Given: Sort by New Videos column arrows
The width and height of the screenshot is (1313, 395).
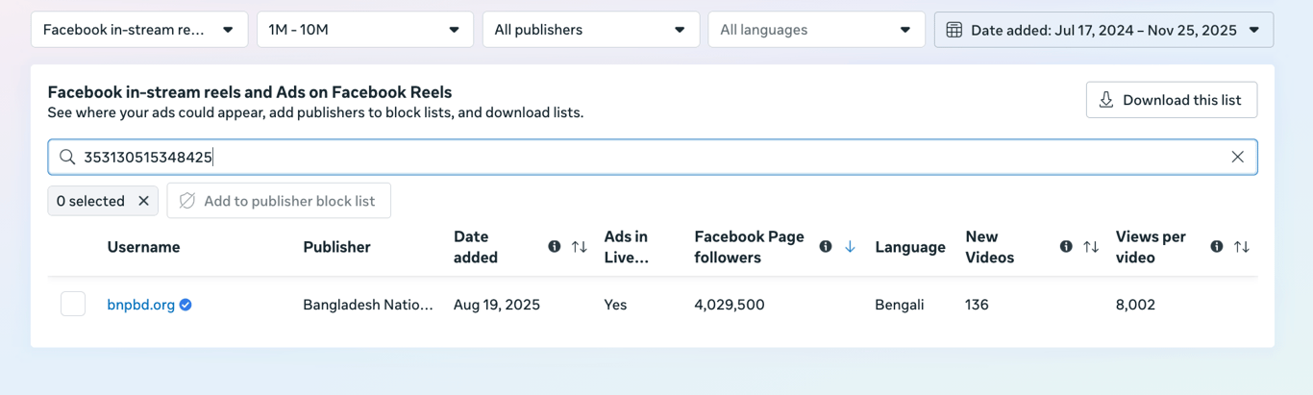Looking at the screenshot, I should (1091, 247).
